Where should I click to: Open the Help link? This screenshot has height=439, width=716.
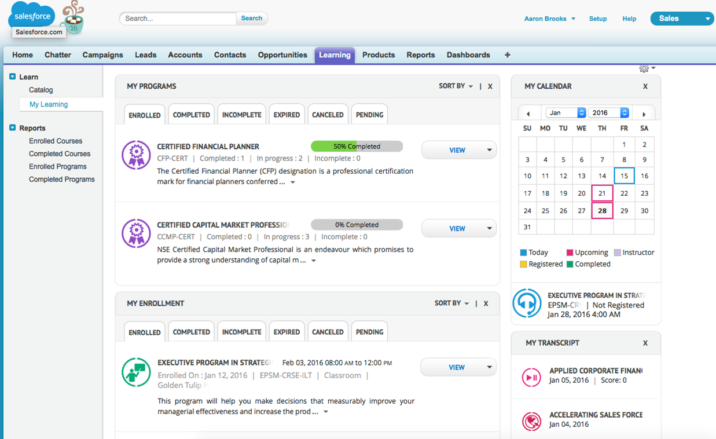[x=629, y=19]
